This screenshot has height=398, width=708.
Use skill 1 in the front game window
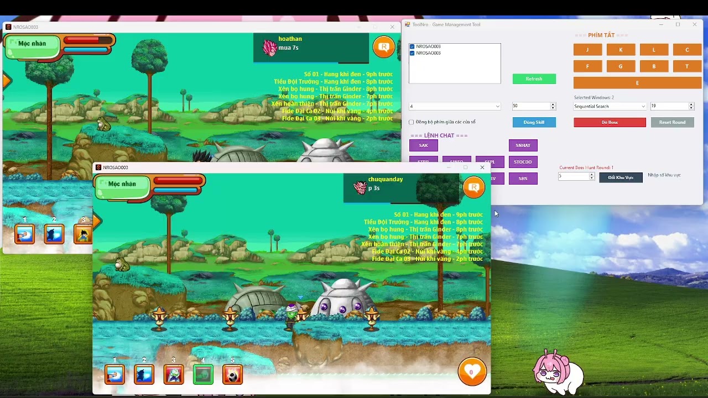pyautogui.click(x=114, y=374)
